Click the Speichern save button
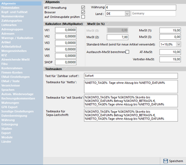This screenshot has width=186, height=165. 173,161
